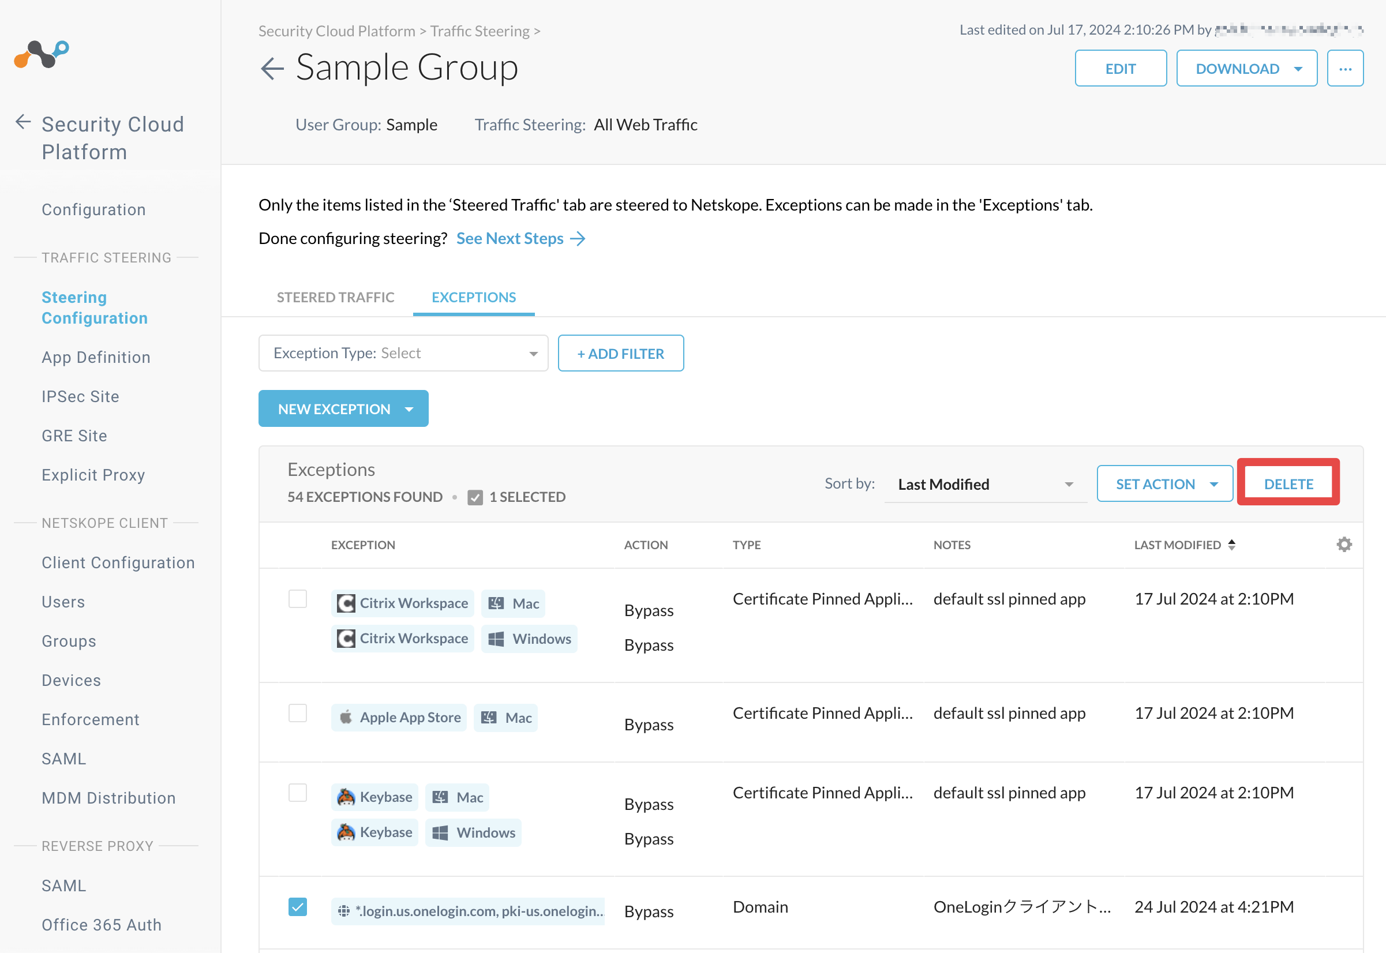This screenshot has width=1386, height=953.
Task: Open Devices in the sidebar
Action: [72, 680]
